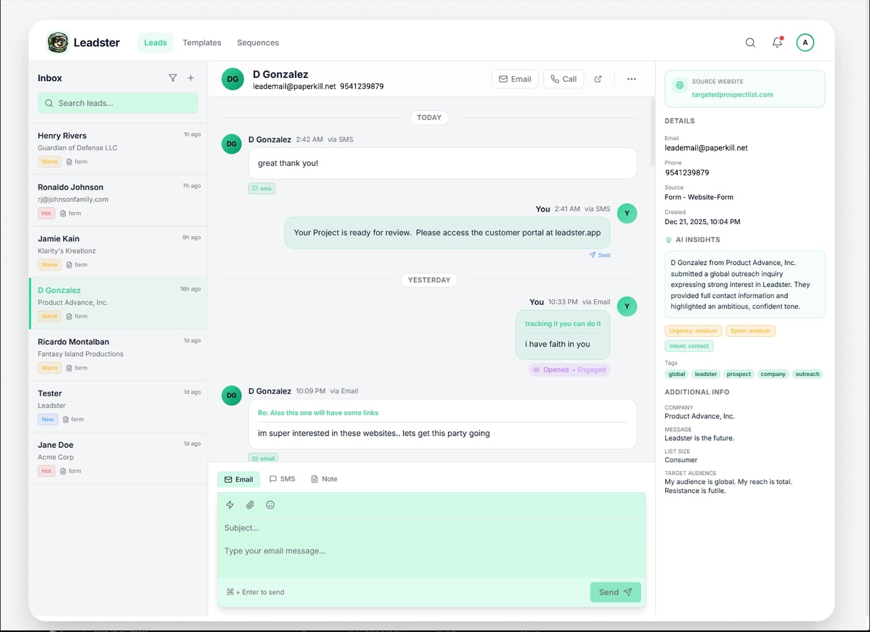Screen dimensions: 870x632
Task: Add a new lead with the plus icon
Action: 191,78
